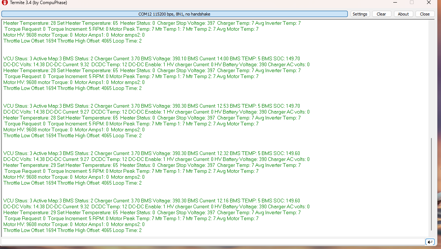
Task: Click the Termite app icon in title bar
Action: tap(5, 3)
